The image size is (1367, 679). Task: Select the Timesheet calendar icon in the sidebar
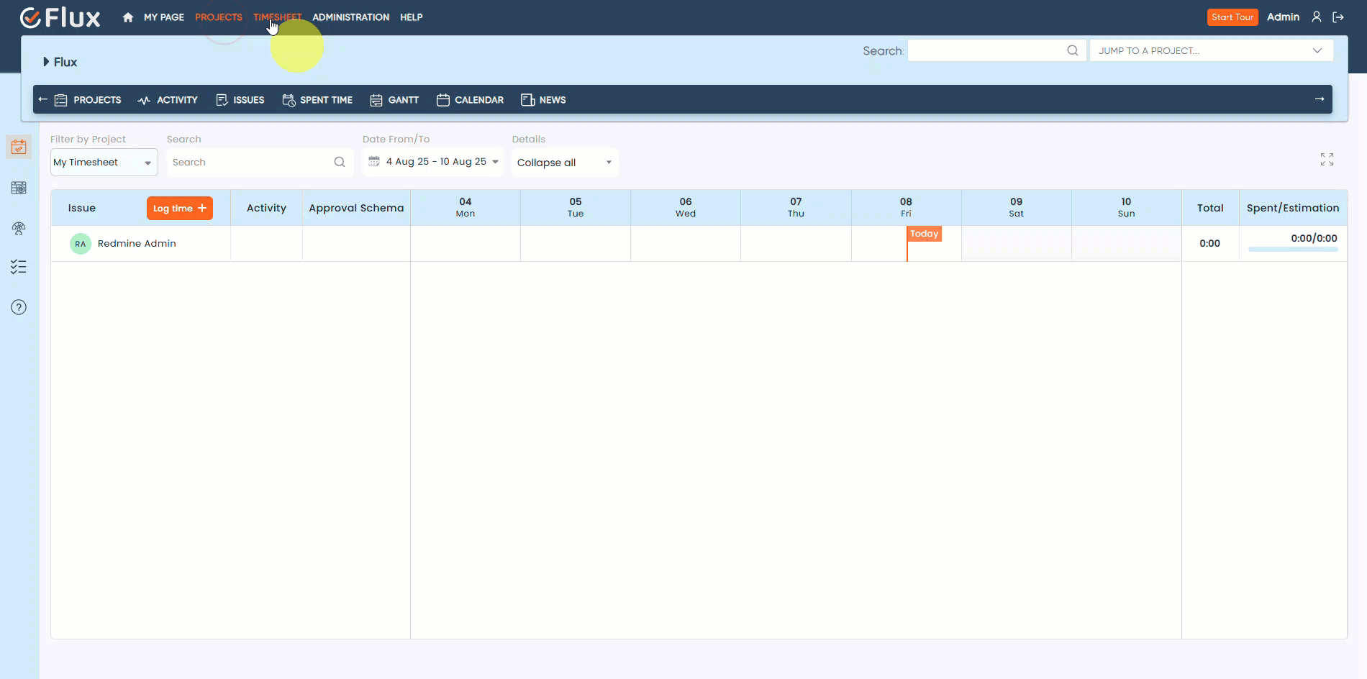(x=19, y=147)
